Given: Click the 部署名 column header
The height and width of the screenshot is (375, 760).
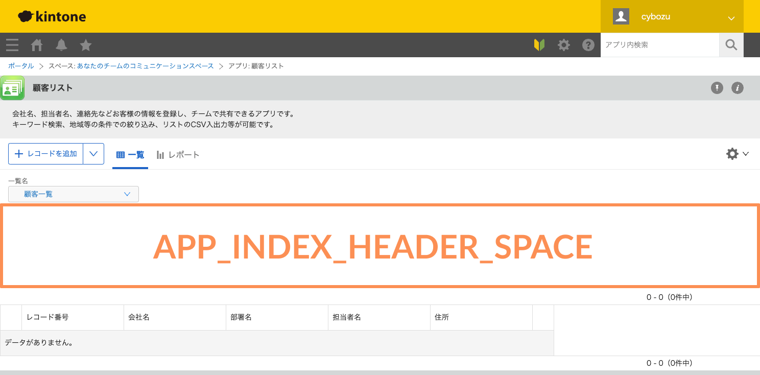Looking at the screenshot, I should [277, 317].
